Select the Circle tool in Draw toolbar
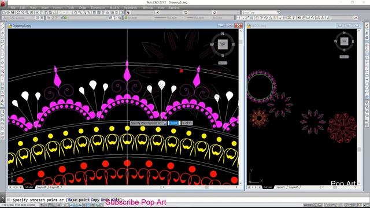 (2, 50)
